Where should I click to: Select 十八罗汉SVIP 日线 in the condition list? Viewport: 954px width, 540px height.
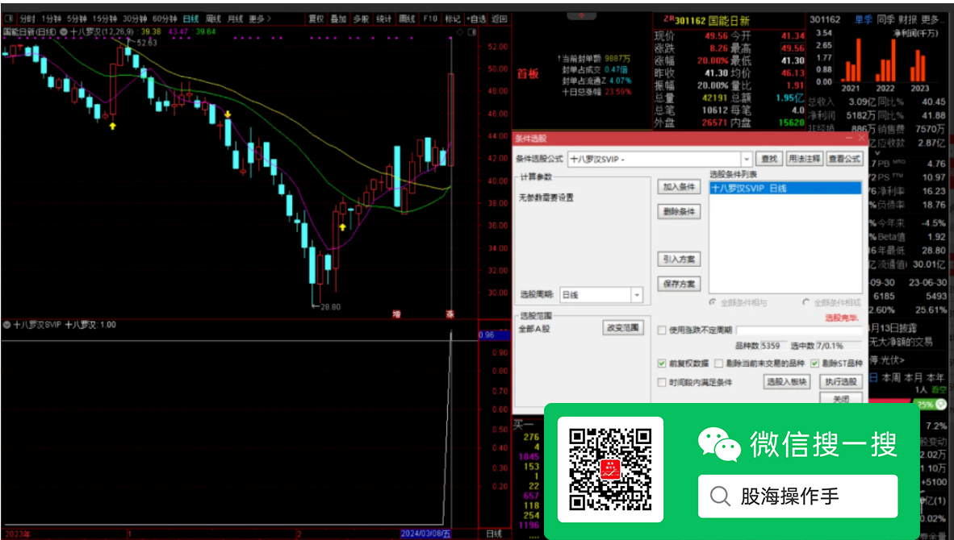785,189
